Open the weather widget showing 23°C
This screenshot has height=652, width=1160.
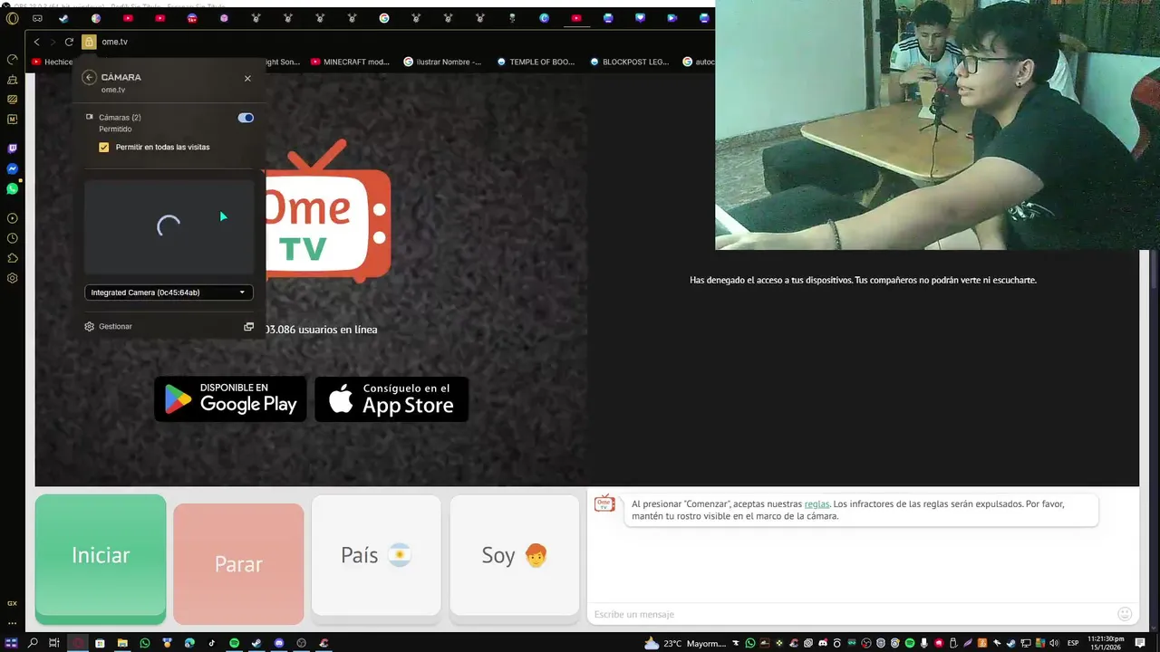(685, 643)
